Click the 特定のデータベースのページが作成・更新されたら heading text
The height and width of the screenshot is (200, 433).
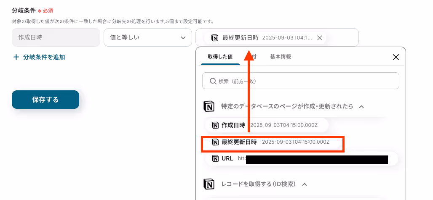point(287,106)
